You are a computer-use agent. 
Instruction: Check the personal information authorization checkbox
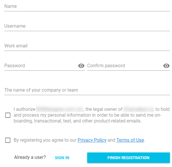(8, 115)
